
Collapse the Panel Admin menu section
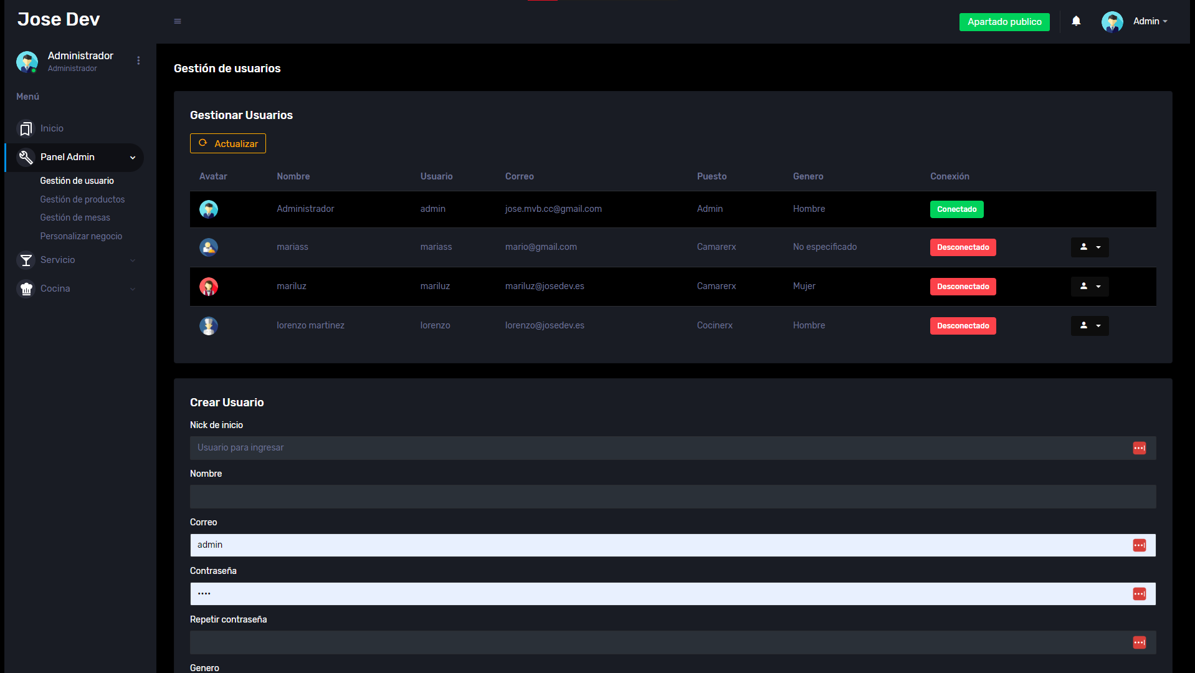(x=132, y=158)
